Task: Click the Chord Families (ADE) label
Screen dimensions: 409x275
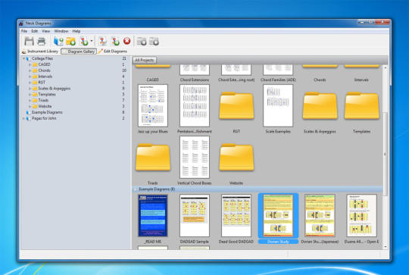Action: click(x=278, y=80)
